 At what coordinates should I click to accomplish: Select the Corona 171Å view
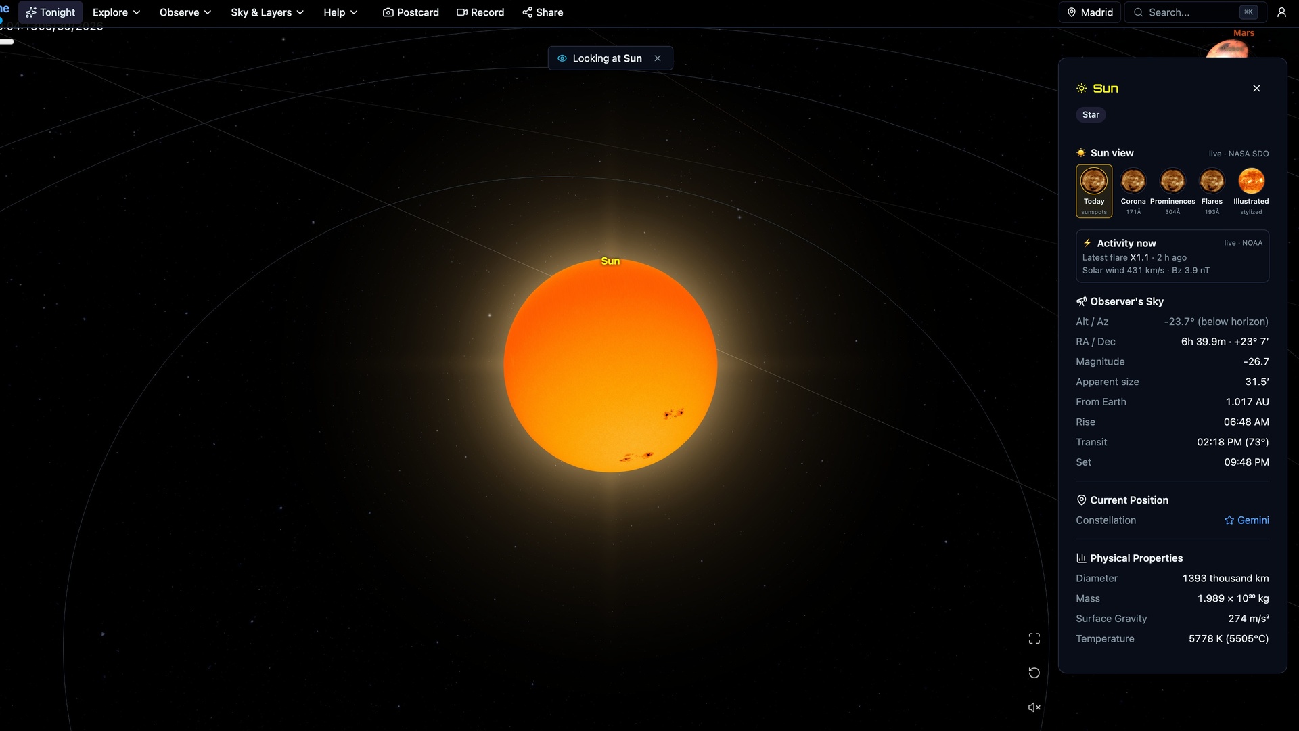1133,191
